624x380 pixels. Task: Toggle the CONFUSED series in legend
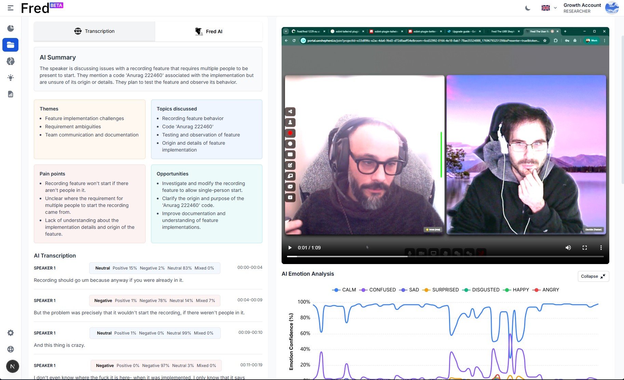[x=378, y=290]
